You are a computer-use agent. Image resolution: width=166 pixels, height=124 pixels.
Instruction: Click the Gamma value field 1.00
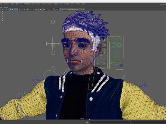click(56, 9)
